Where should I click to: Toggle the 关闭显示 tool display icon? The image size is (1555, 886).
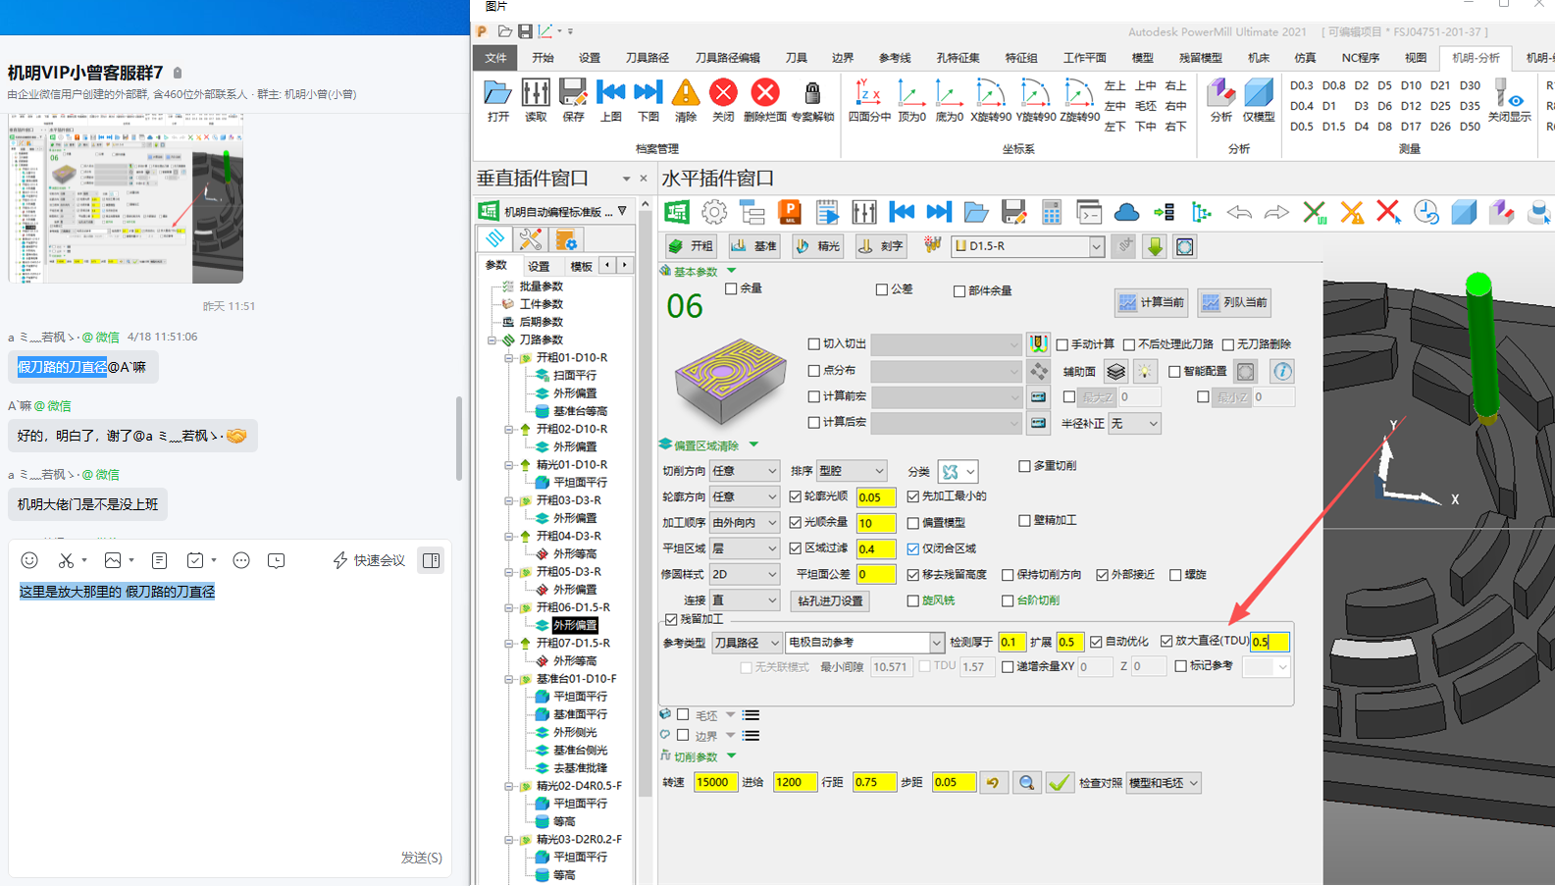tap(1508, 94)
